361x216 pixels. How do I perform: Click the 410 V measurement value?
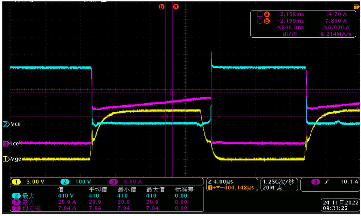click(x=65, y=196)
